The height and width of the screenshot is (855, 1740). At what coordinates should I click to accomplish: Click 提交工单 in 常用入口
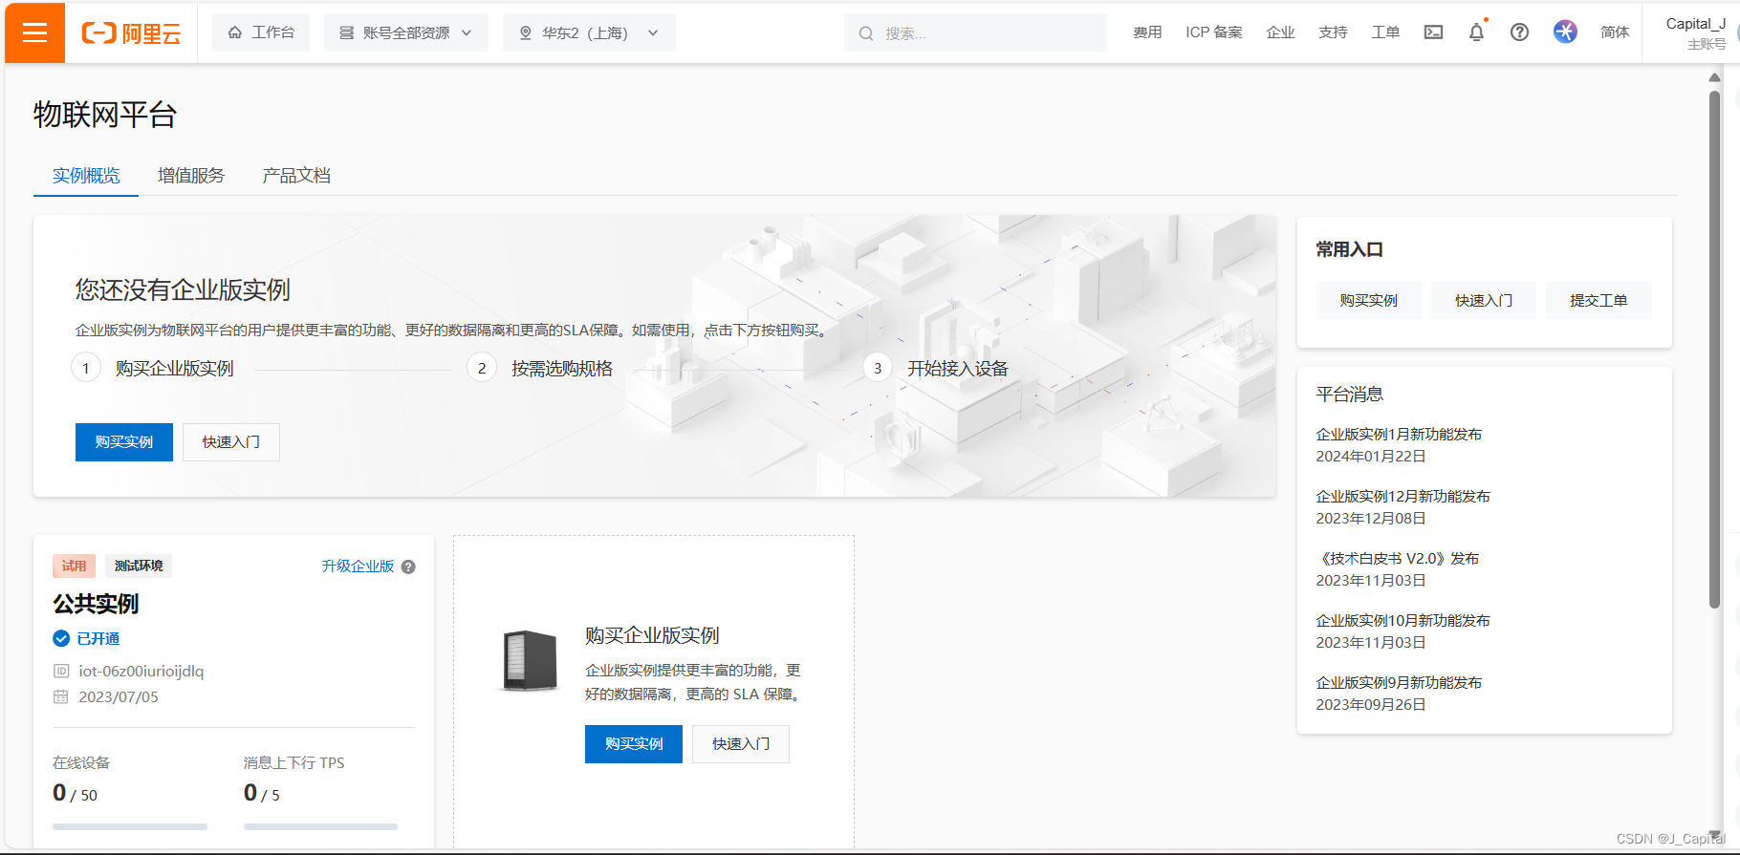1599,300
